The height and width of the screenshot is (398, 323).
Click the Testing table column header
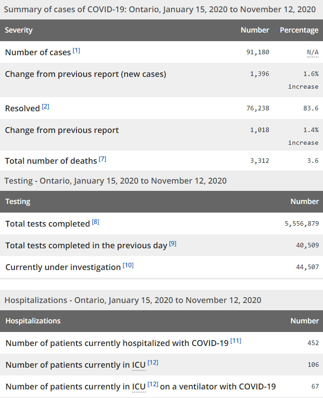(x=18, y=202)
